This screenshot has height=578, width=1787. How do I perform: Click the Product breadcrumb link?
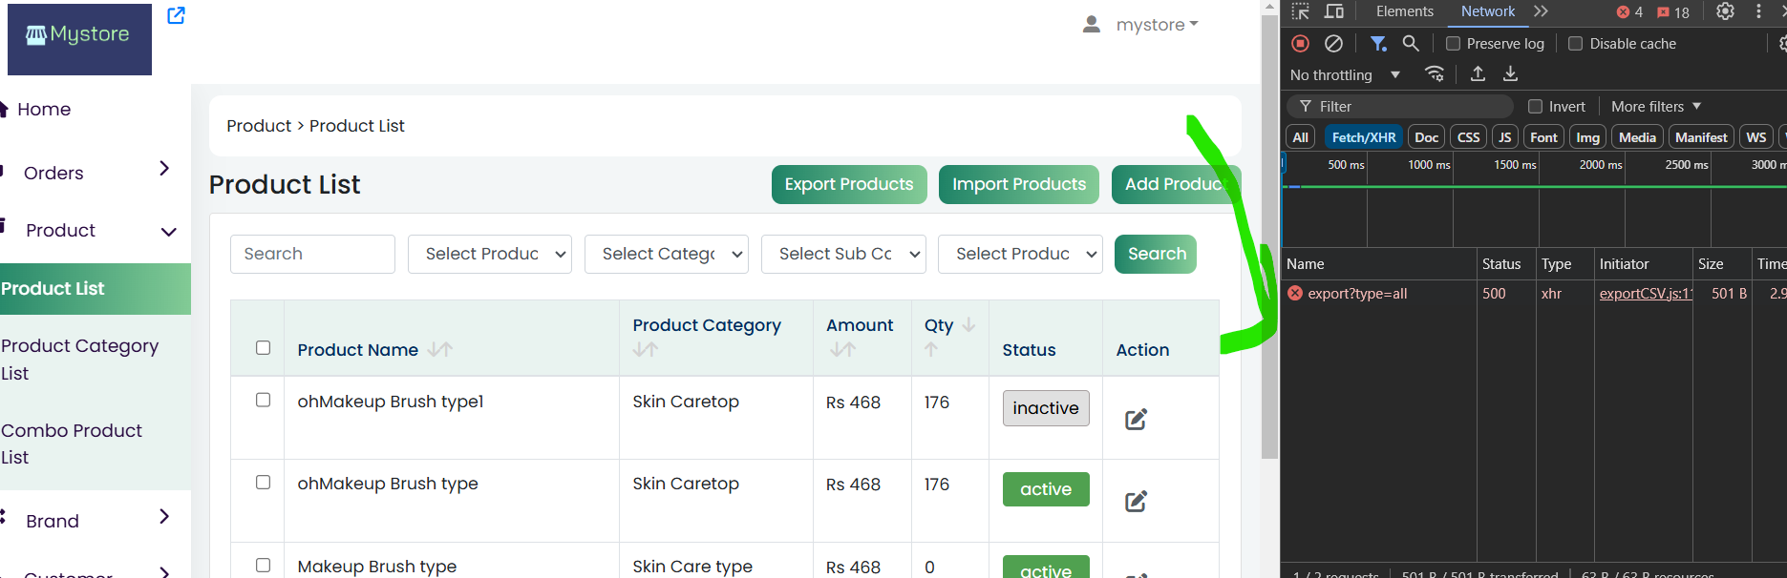click(259, 126)
